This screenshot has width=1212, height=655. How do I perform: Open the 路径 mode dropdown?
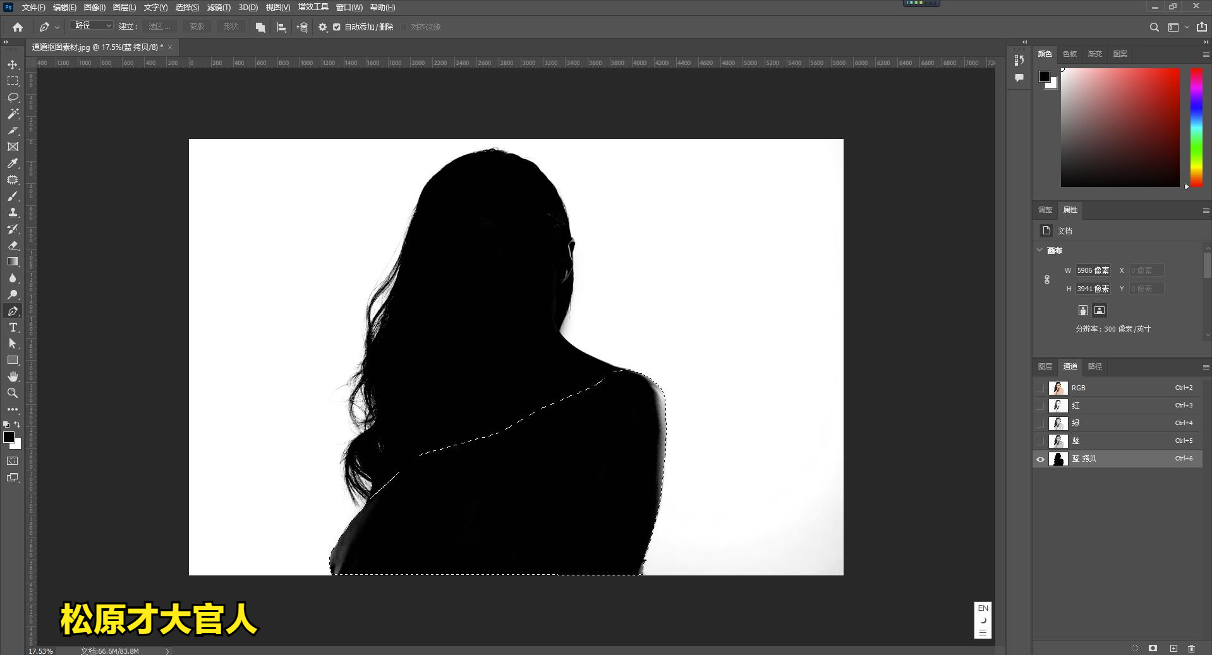(92, 26)
